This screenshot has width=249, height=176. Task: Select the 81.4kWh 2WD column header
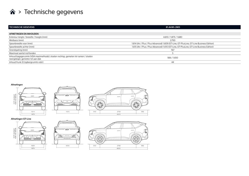(173, 27)
